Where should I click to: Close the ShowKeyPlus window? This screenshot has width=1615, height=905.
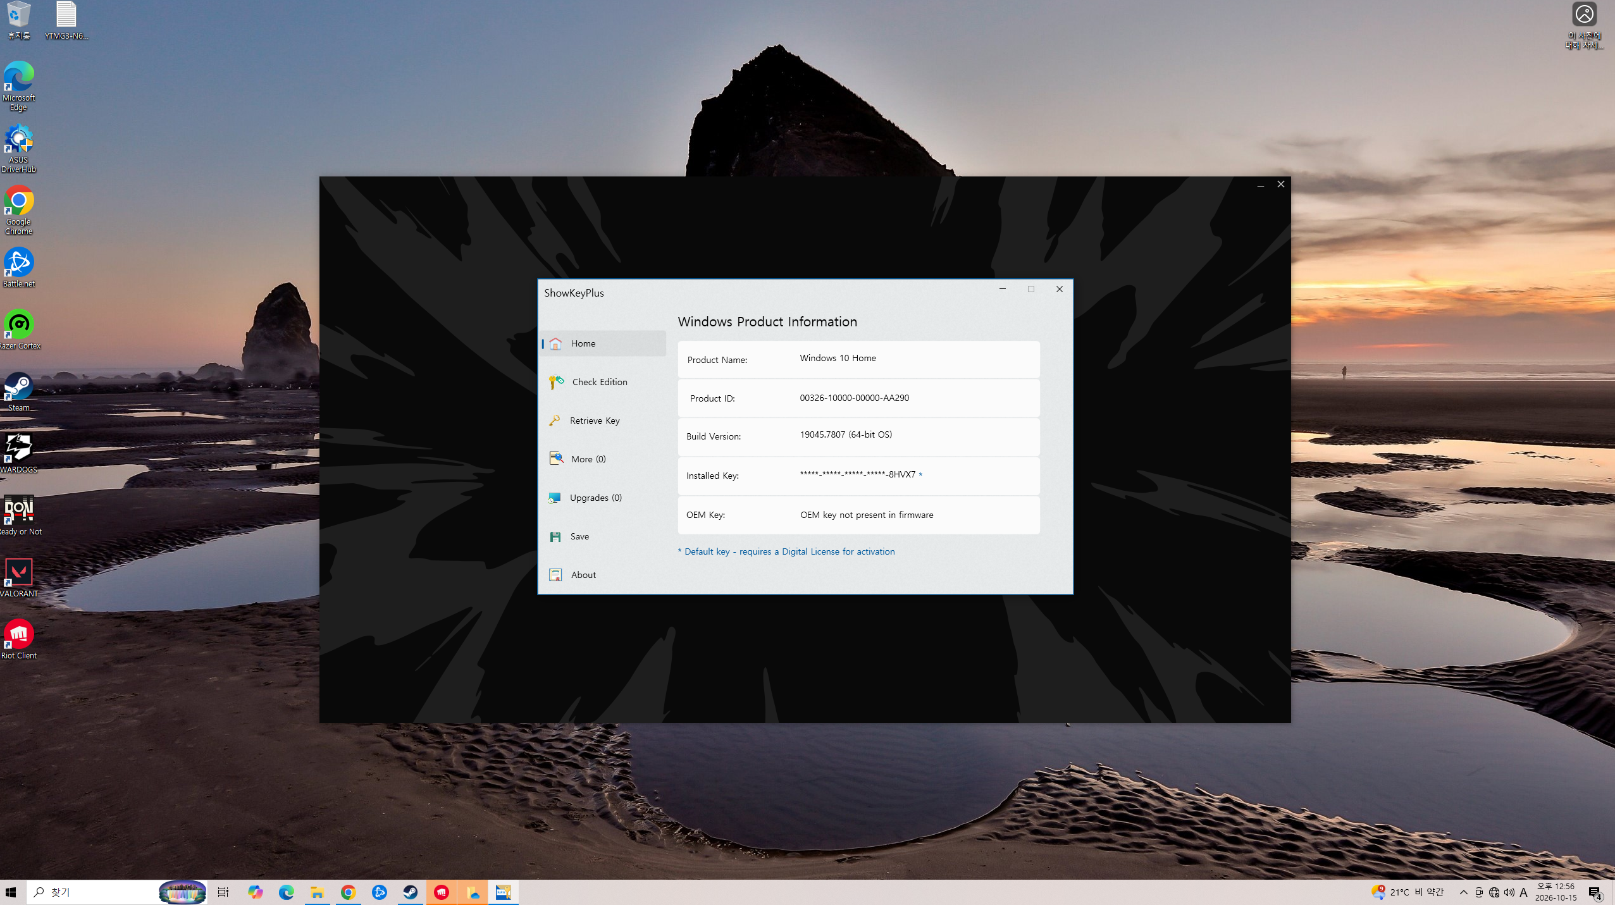[x=1060, y=289]
